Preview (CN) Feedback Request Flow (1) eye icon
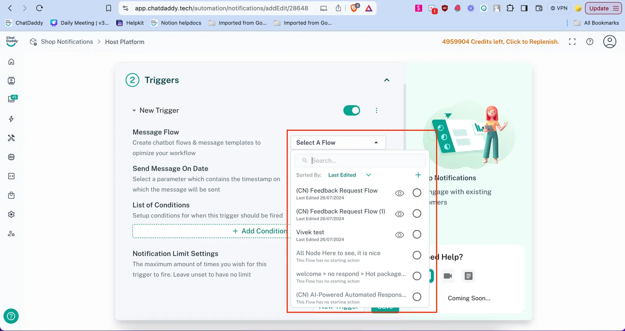 (x=399, y=214)
